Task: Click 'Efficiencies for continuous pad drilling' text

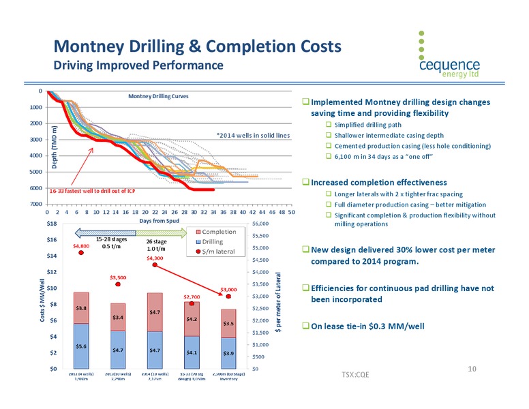Action: tap(402, 294)
